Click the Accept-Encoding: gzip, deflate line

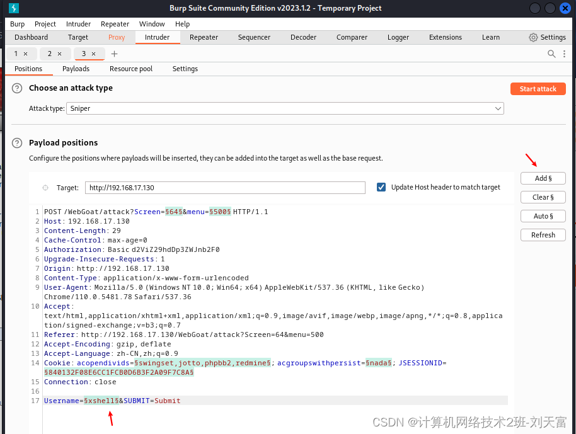pyautogui.click(x=108, y=344)
